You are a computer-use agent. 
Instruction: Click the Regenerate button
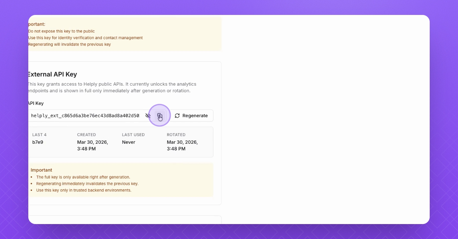[x=191, y=116]
